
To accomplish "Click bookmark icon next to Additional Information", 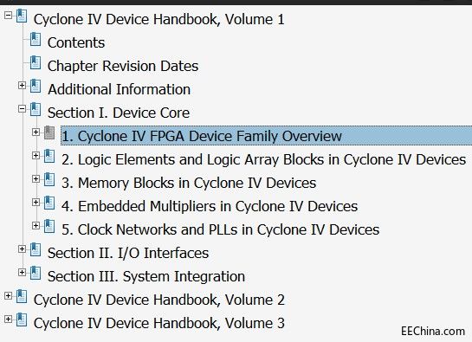I will point(36,86).
